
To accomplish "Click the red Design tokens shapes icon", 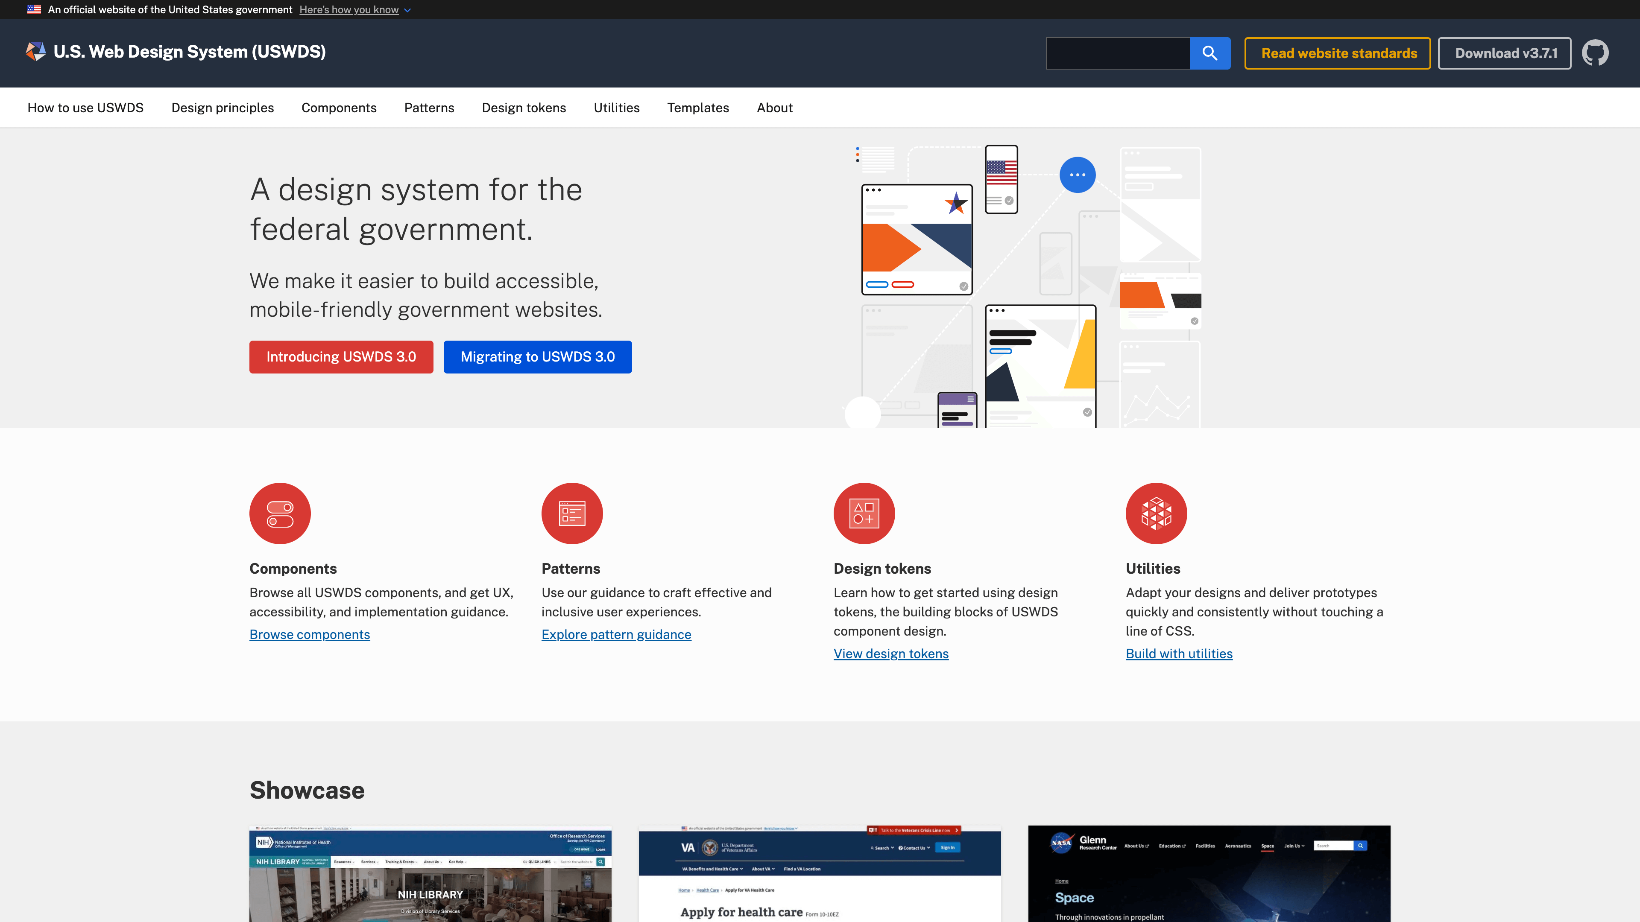I will tap(864, 514).
